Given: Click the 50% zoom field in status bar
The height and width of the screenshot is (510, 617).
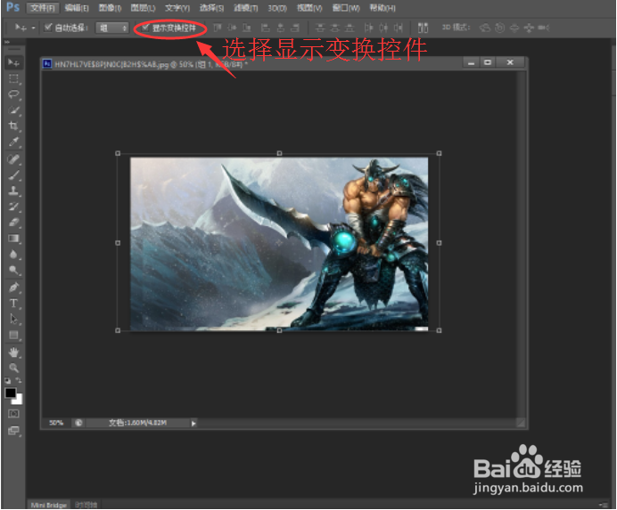Looking at the screenshot, I should (56, 423).
